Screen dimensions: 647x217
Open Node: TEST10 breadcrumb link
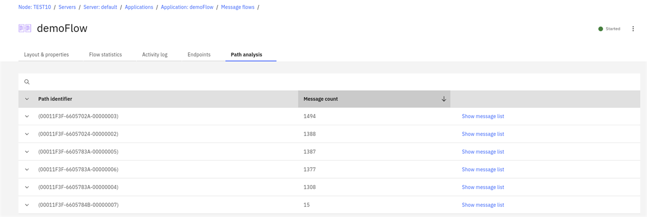35,7
